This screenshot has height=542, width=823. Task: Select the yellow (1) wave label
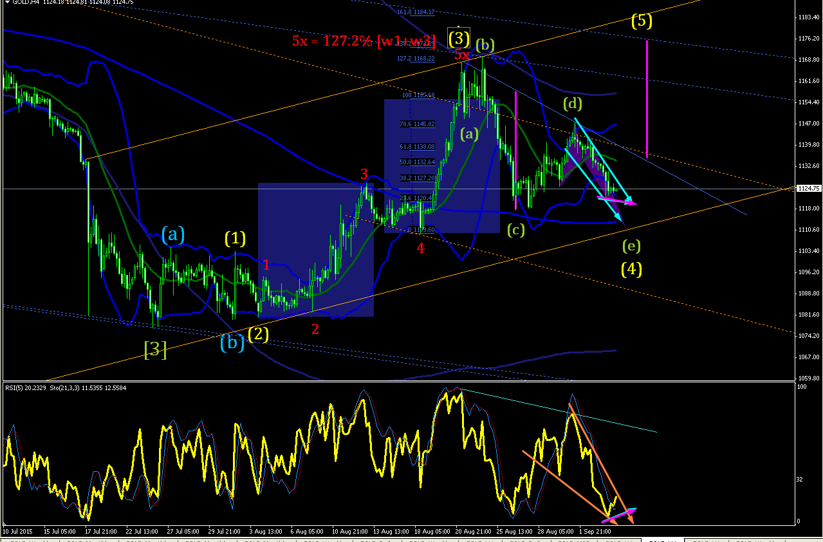pyautogui.click(x=235, y=239)
